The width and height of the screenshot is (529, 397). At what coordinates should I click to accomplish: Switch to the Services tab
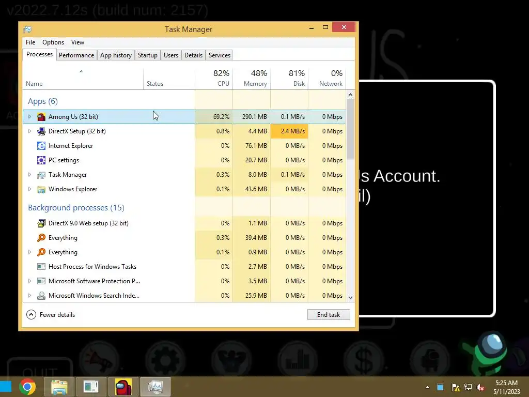point(219,55)
